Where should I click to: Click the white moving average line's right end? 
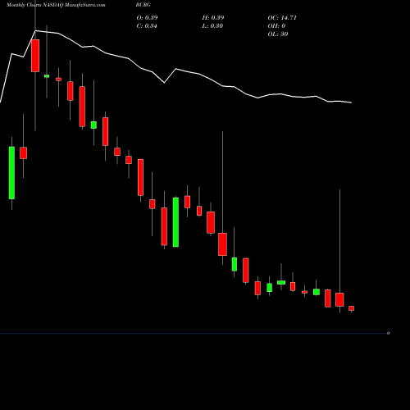(x=351, y=102)
